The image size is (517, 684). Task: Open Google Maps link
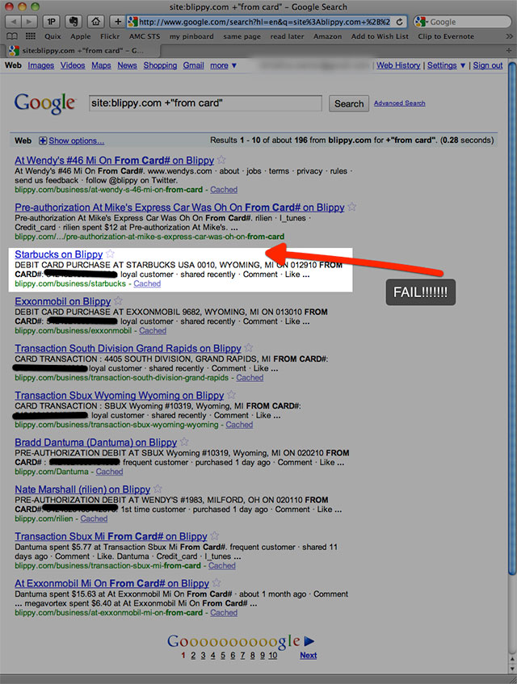point(101,65)
